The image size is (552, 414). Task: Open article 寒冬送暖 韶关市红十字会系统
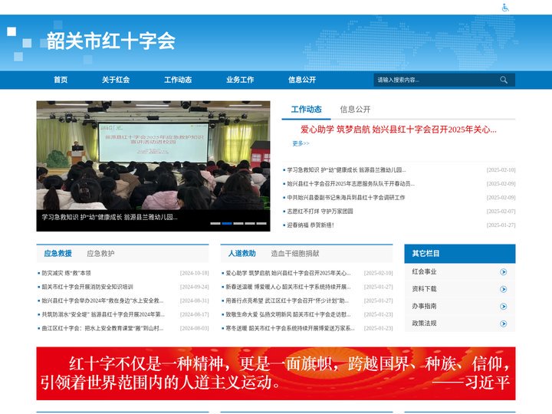290,328
